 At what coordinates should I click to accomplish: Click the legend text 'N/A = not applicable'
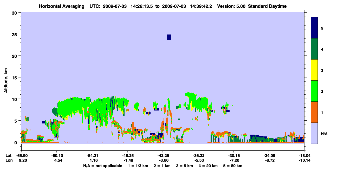pos(102,166)
